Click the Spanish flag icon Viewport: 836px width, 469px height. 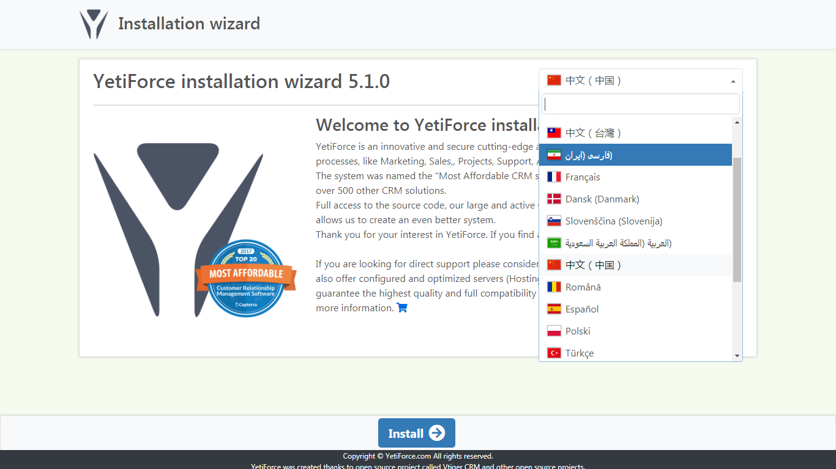point(554,309)
